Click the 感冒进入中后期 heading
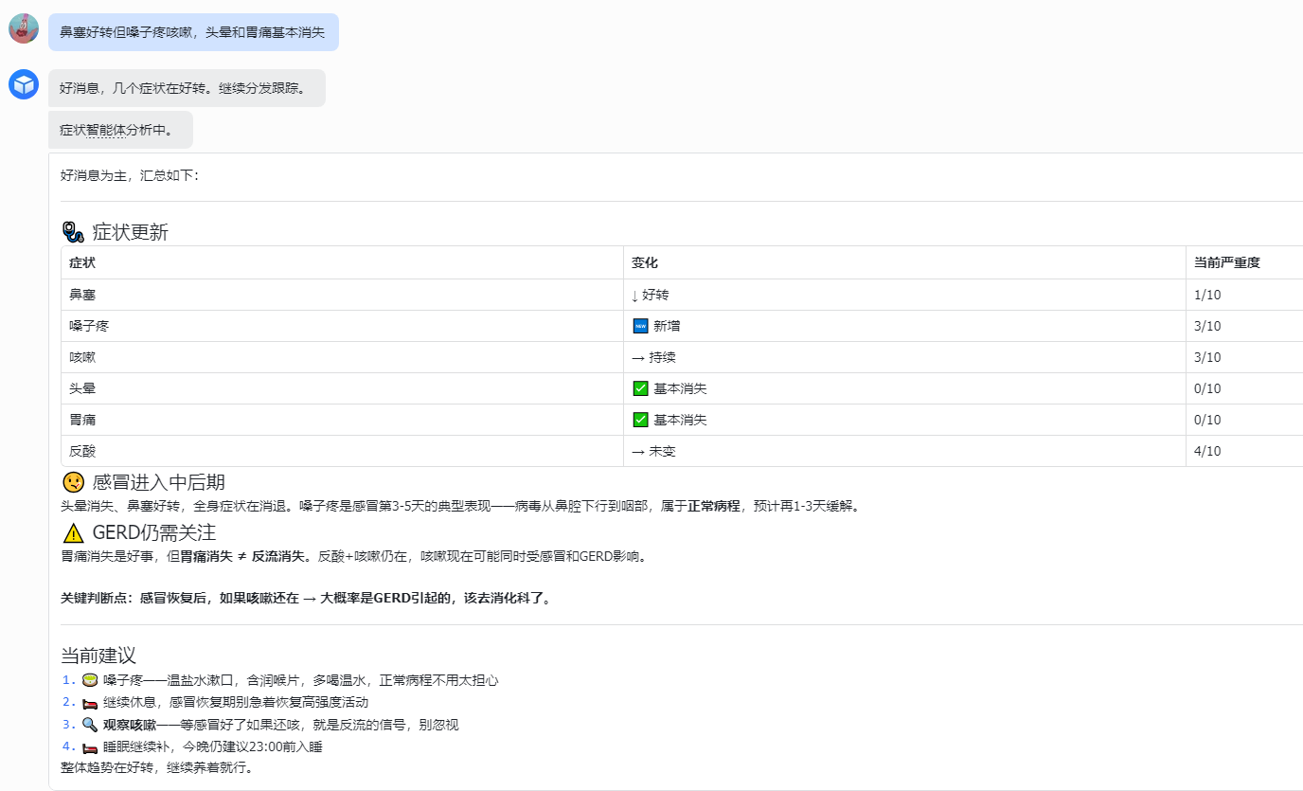Screen dimensions: 1303x791 [159, 482]
